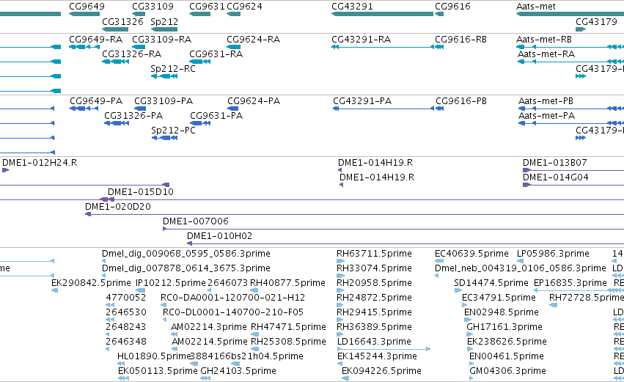624x382 pixels.
Task: Select protein label Aats-met-PB
Action: point(546,101)
